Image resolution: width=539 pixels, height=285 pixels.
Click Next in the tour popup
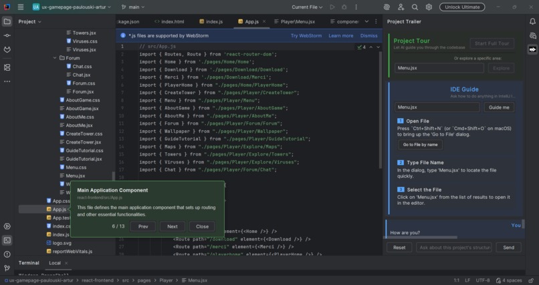click(x=173, y=226)
